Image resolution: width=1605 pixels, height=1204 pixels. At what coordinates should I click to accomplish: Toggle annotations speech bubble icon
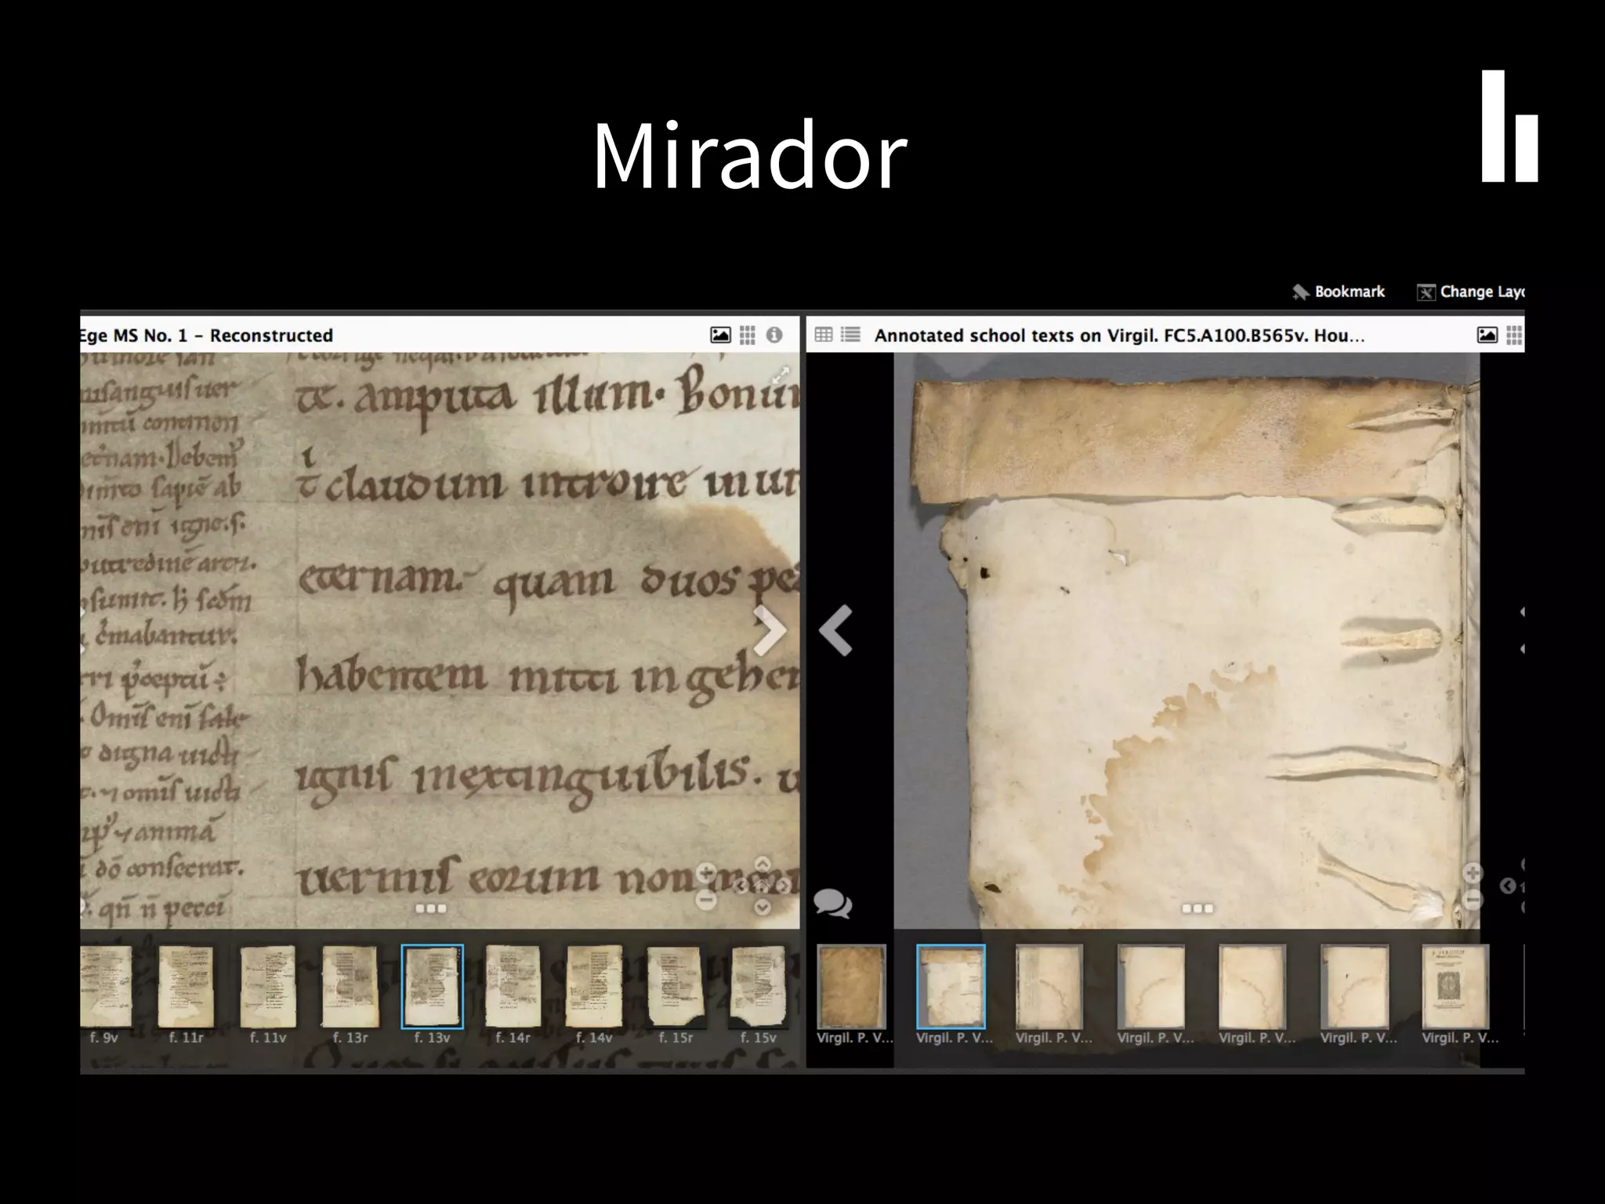coord(832,903)
